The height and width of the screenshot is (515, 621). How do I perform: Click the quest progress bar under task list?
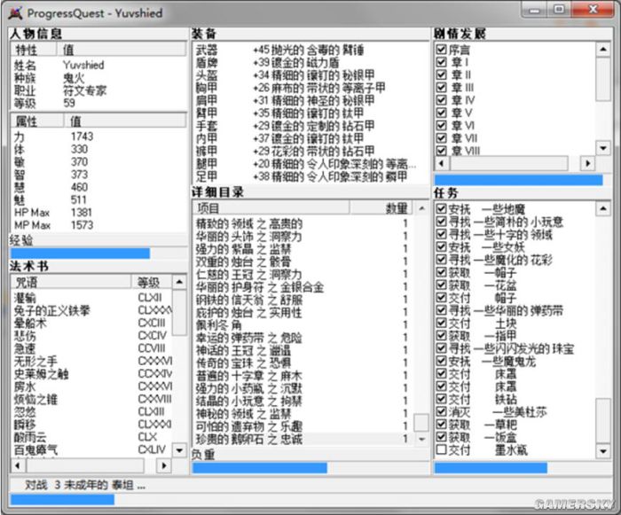522,468
